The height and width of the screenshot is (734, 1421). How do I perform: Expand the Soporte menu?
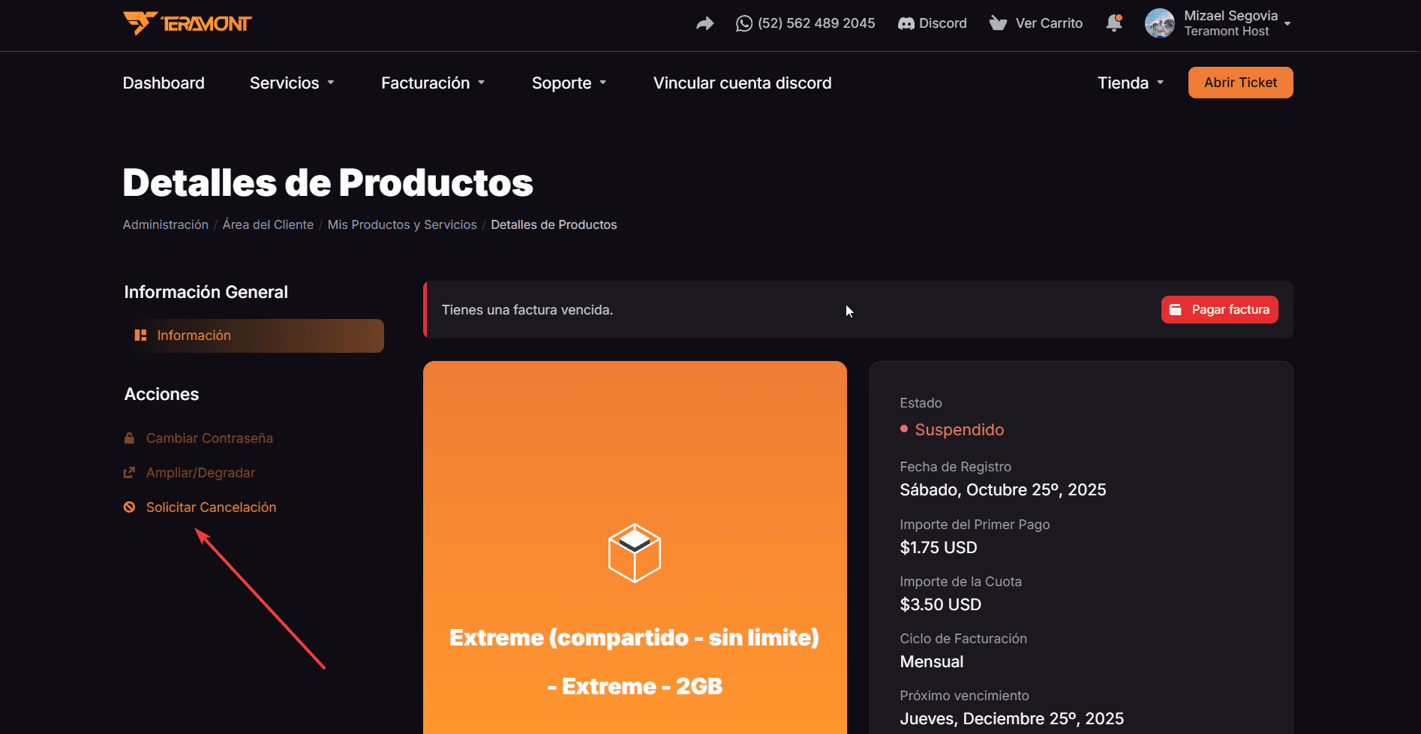click(x=569, y=83)
